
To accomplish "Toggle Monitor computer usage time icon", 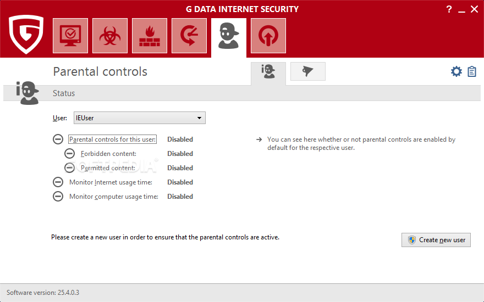I will [x=58, y=197].
